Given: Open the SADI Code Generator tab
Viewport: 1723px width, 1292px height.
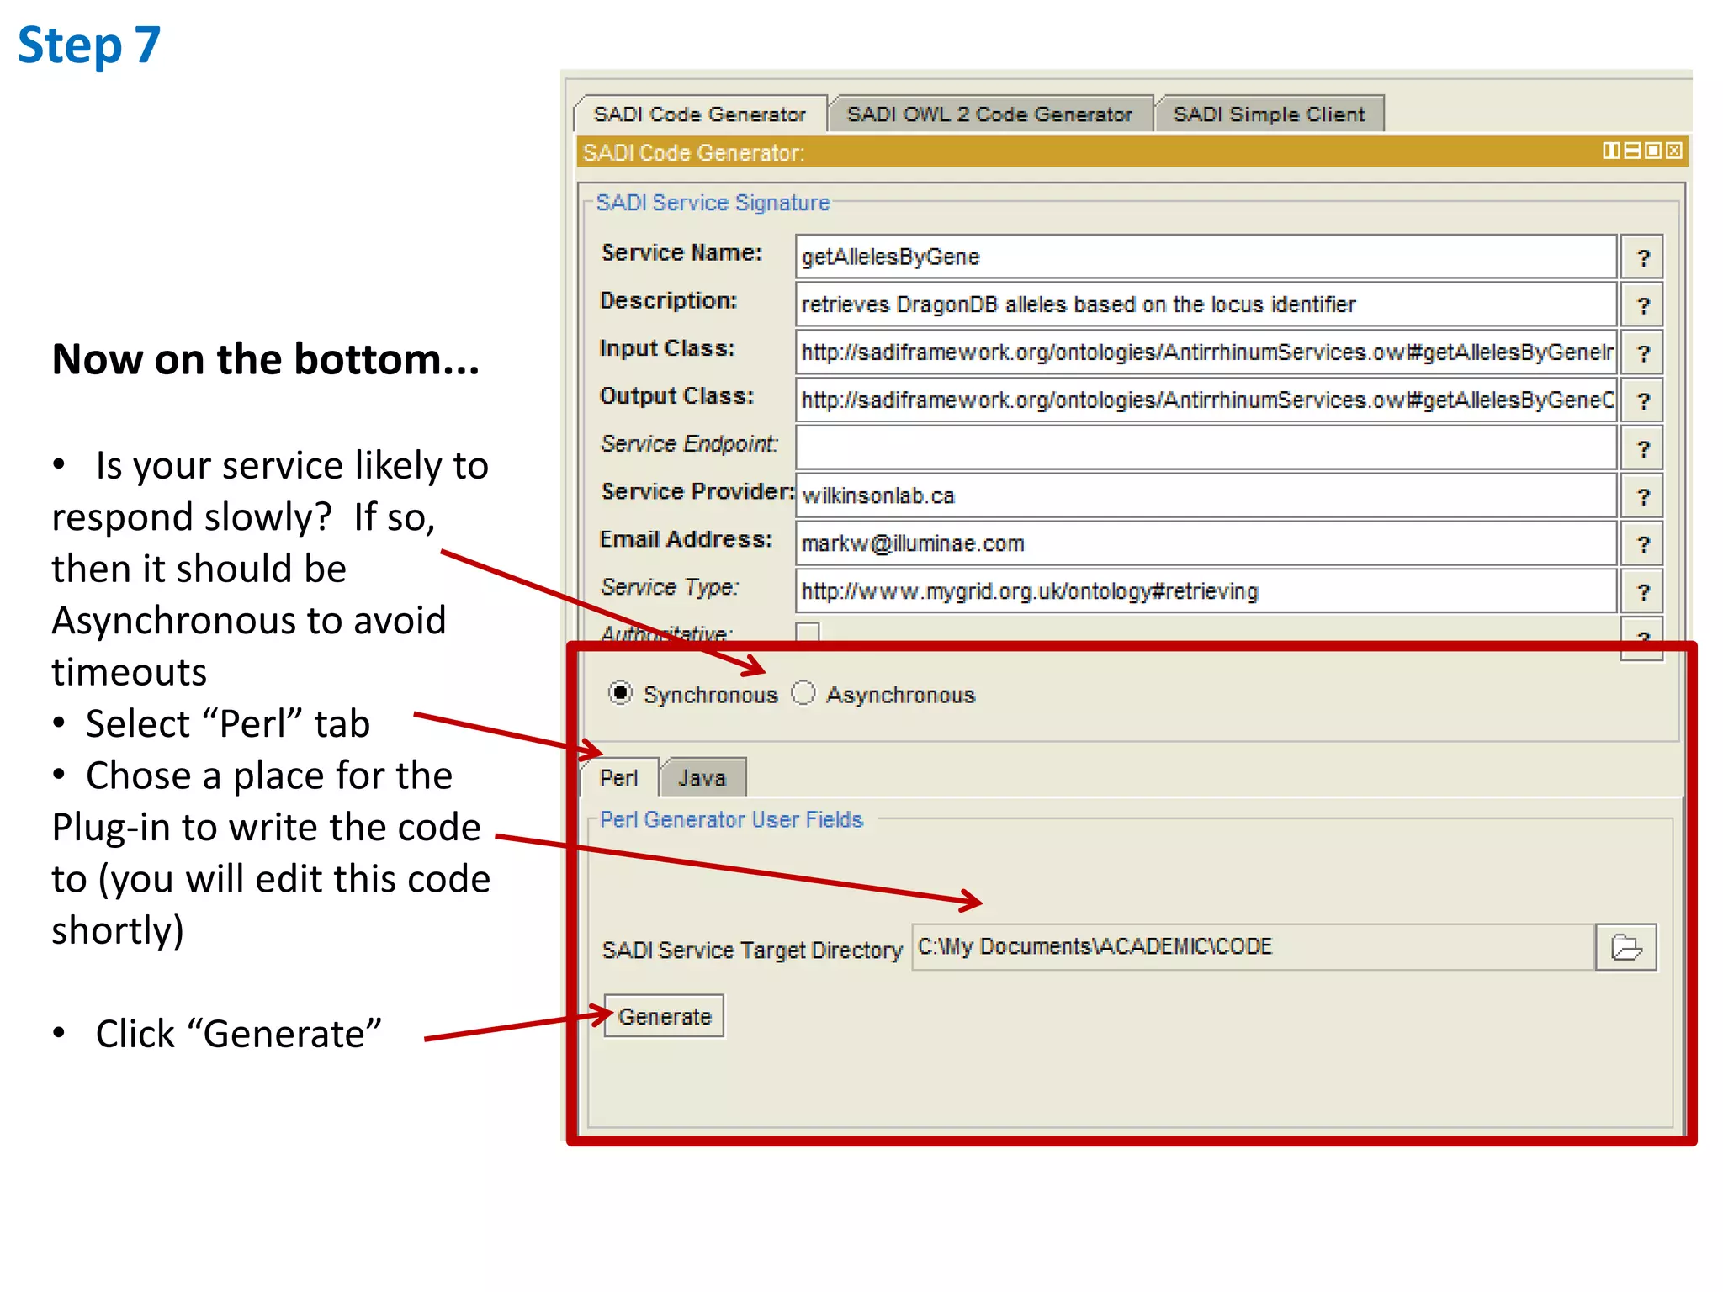Looking at the screenshot, I should [699, 114].
